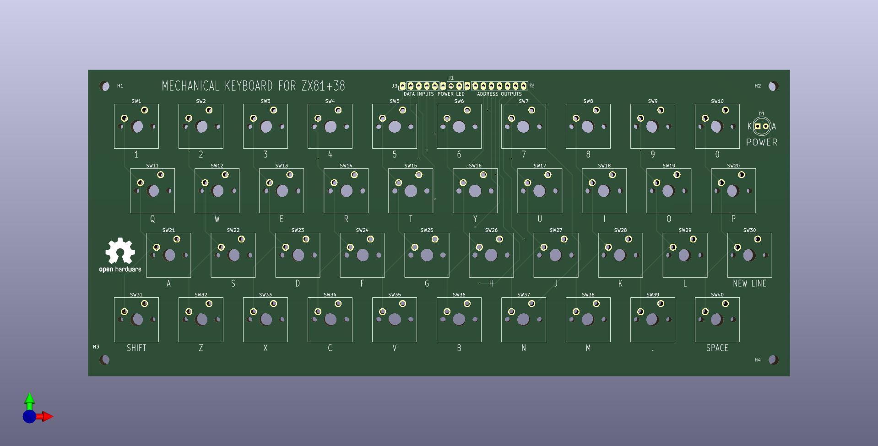Select the SW31 SHIFT key switch

tap(136, 320)
